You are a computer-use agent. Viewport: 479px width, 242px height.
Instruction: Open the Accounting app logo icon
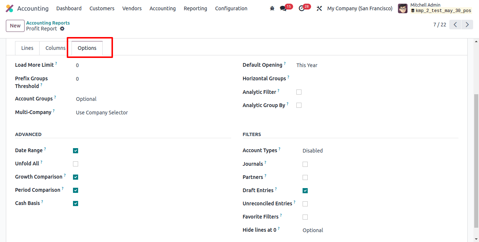point(10,8)
